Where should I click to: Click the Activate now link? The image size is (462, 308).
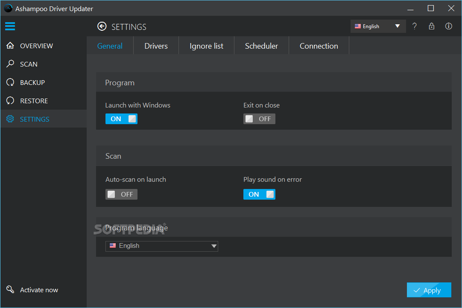39,290
